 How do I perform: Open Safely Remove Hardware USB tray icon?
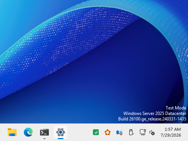click(x=131, y=132)
